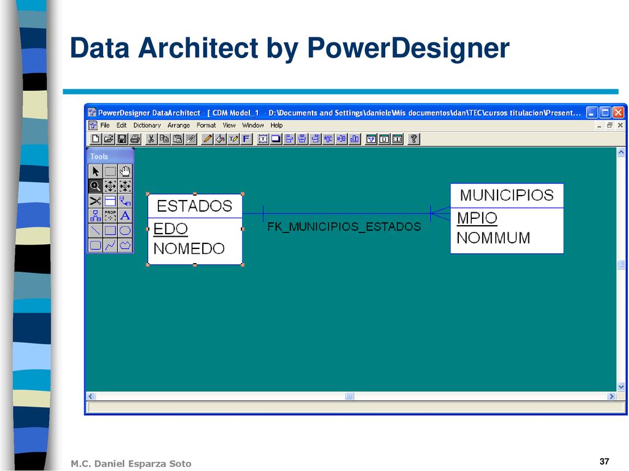This screenshot has width=629, height=471.
Task: Select the inward-arrows tool in Tools palette
Action: pos(125,186)
